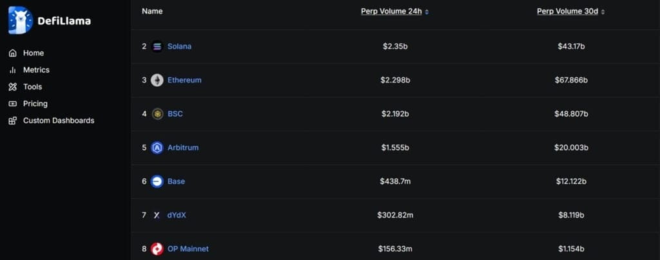Open the dYdX chain link
Screen dimensions: 660x260
tap(177, 215)
